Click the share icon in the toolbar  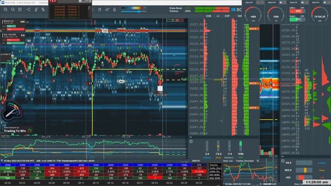tap(28, 9)
